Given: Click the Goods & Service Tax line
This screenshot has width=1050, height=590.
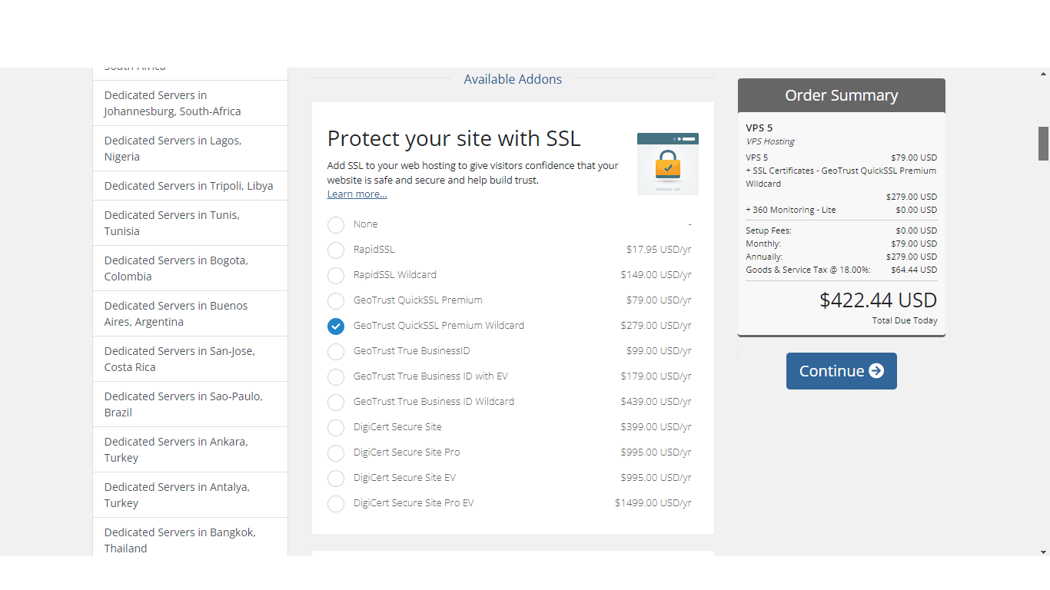Looking at the screenshot, I should 842,270.
